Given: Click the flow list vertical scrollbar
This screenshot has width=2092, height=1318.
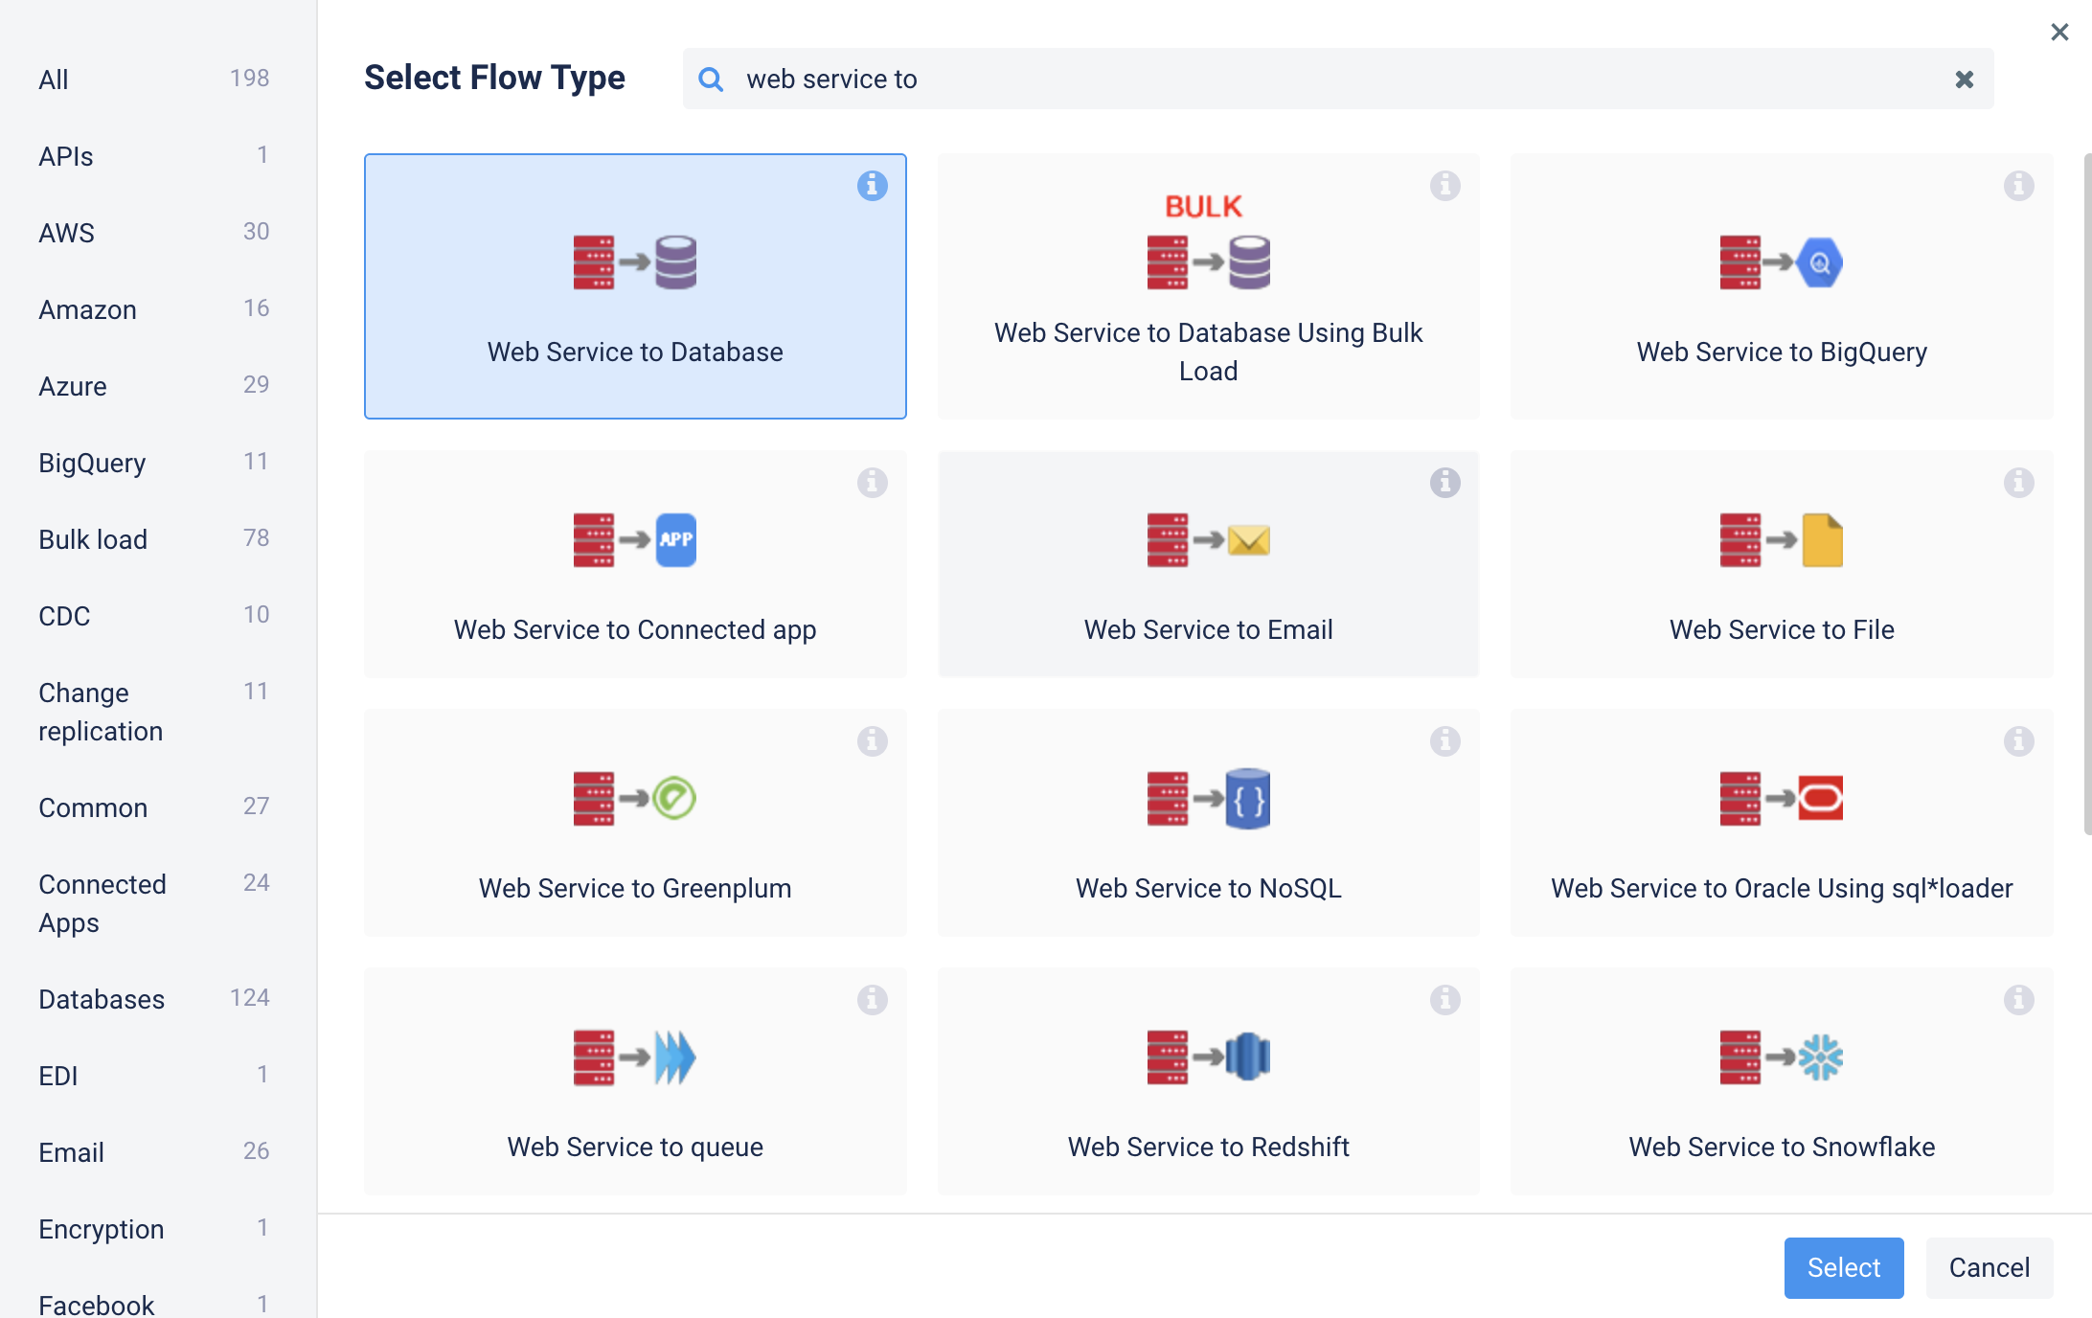Looking at the screenshot, I should 2086,494.
